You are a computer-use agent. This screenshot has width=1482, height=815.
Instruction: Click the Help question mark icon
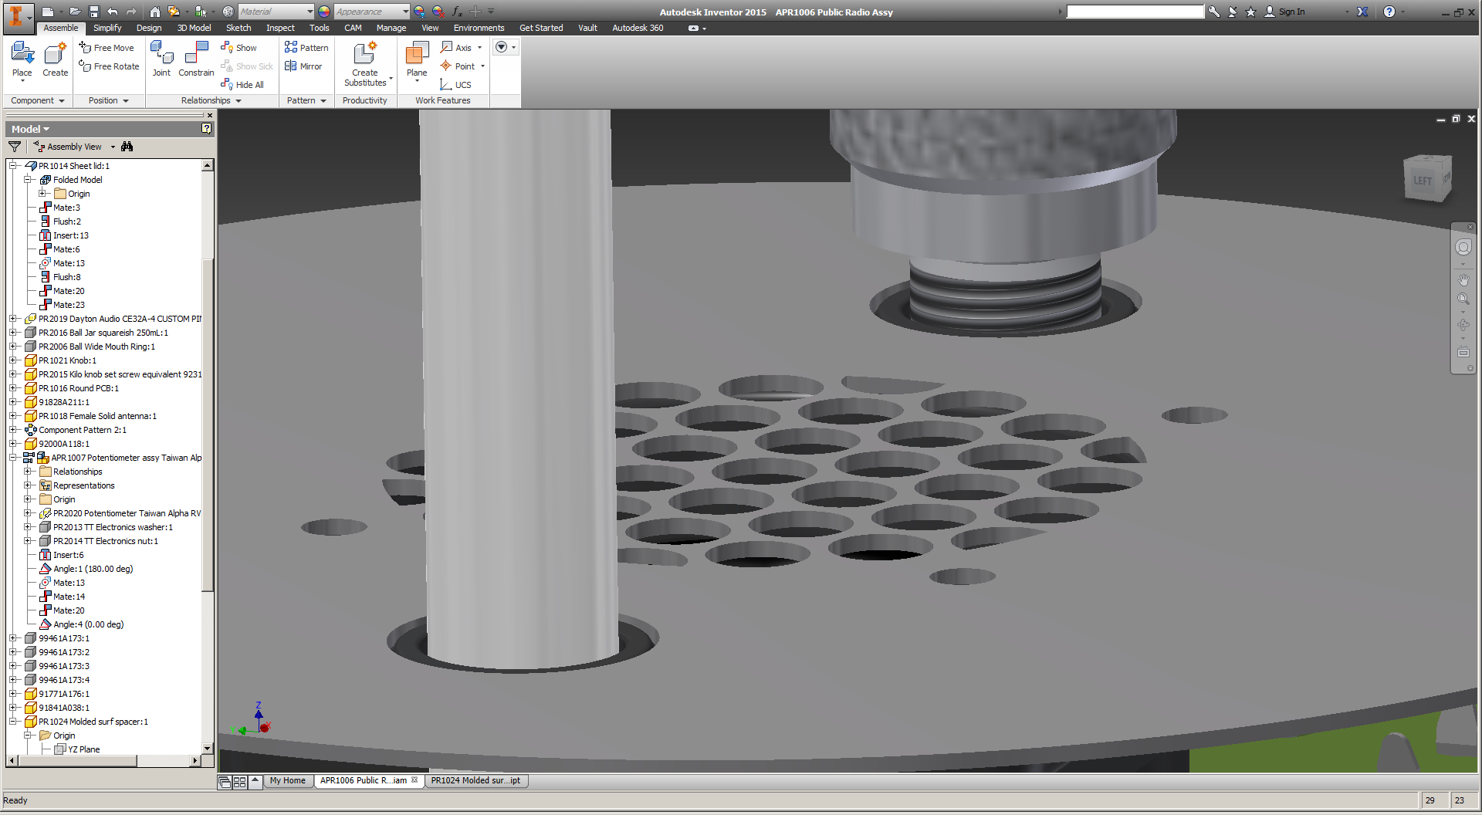pyautogui.click(x=1389, y=12)
